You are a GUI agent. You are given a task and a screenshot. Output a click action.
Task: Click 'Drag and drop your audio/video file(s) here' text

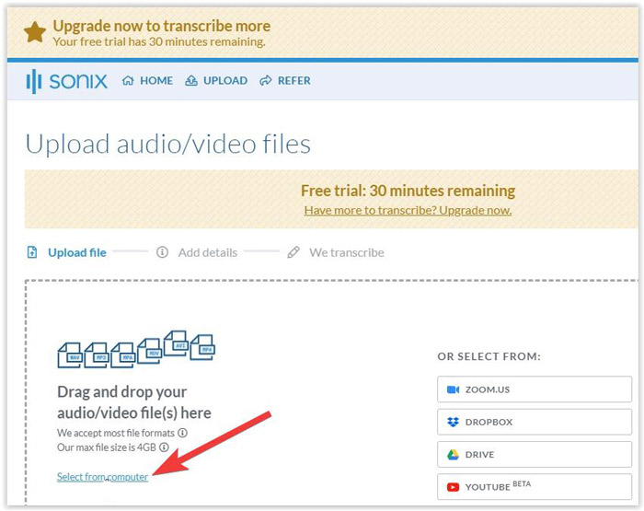(x=134, y=402)
